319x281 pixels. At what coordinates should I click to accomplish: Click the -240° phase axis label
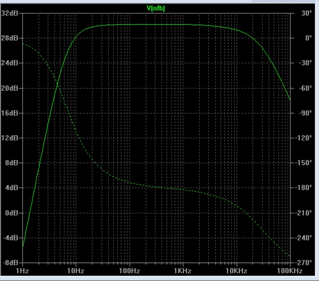(303, 238)
